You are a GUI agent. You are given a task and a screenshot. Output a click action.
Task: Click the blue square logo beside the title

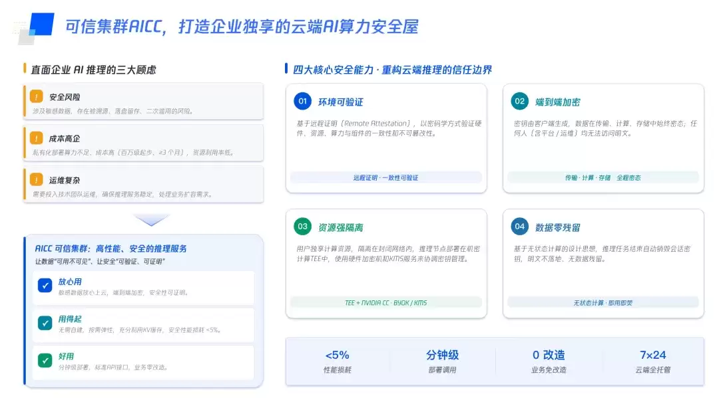41,24
